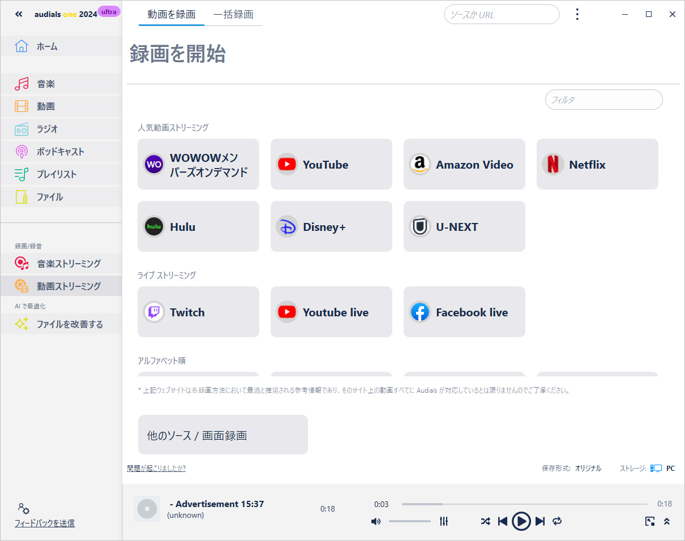The height and width of the screenshot is (541, 685).
Task: Open the ポッドキャスト podcast section
Action: point(61,152)
